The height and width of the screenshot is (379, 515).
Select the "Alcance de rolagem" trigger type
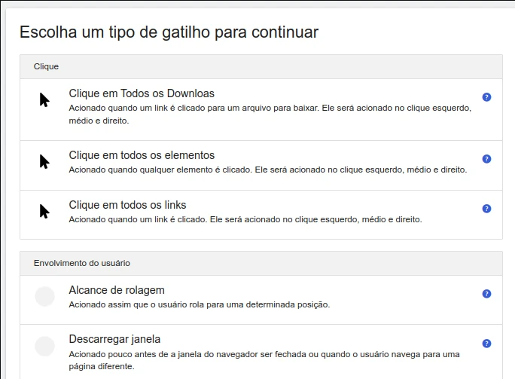pos(117,290)
